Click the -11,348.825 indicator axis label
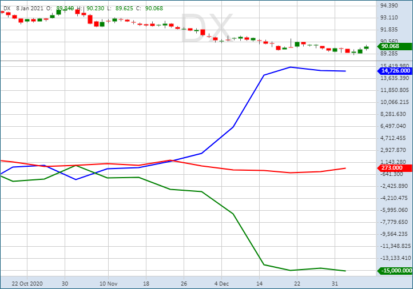 tap(394, 246)
